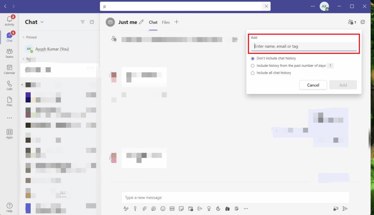
Task: Set delivery options exclamation icon
Action: tap(135, 208)
